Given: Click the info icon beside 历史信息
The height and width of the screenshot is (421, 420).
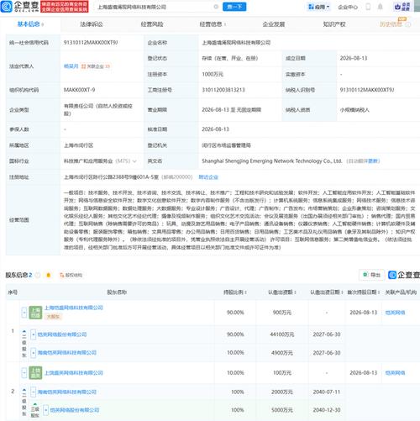Looking at the screenshot, I should click(x=408, y=24).
